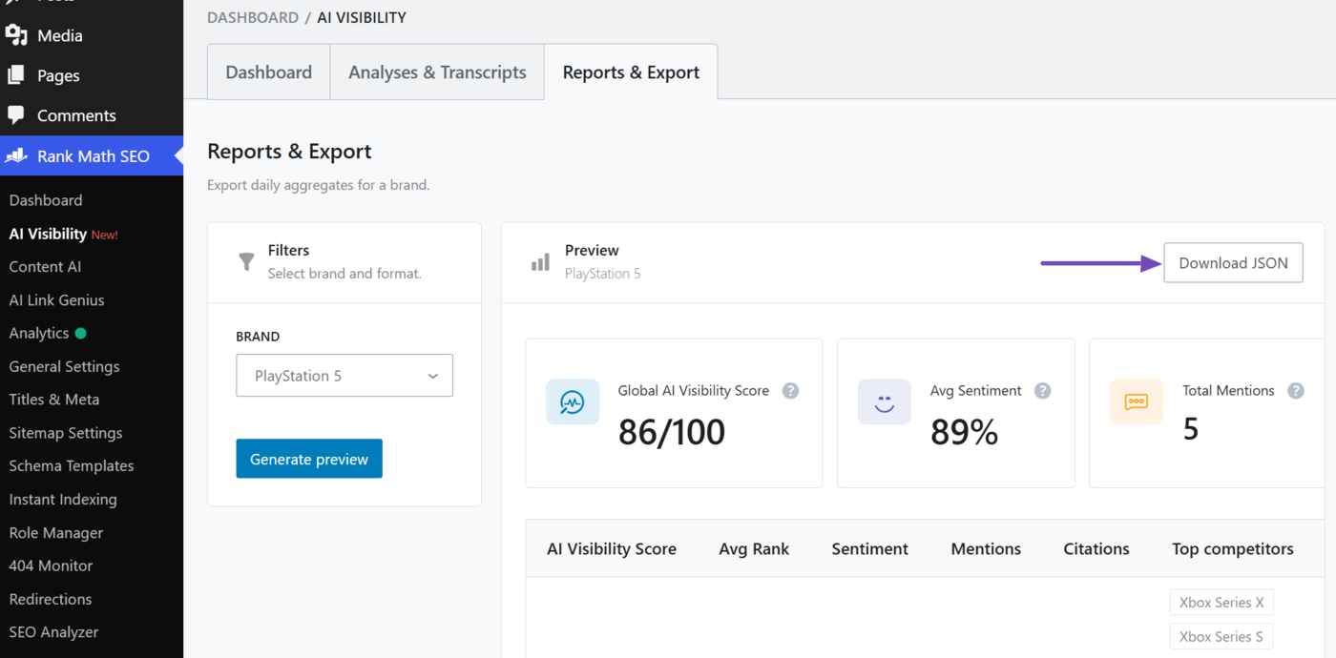Select the Reports & Export tab
Image resolution: width=1336 pixels, height=658 pixels.
pos(631,72)
